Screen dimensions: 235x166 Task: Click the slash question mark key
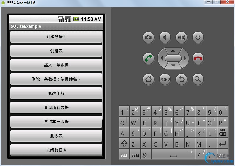(201, 154)
